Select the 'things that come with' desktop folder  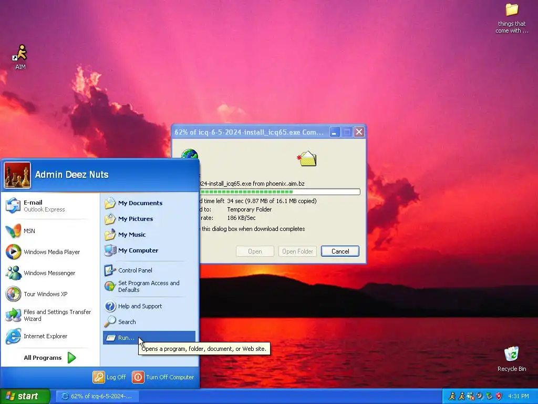tap(512, 19)
